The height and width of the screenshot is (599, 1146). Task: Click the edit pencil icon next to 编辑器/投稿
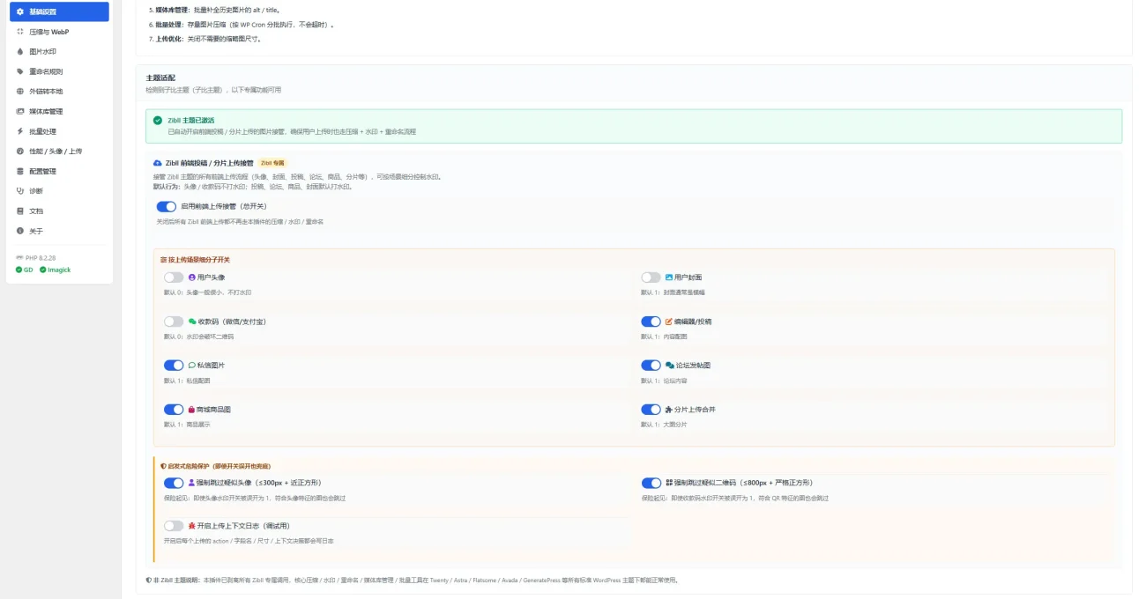click(x=669, y=322)
